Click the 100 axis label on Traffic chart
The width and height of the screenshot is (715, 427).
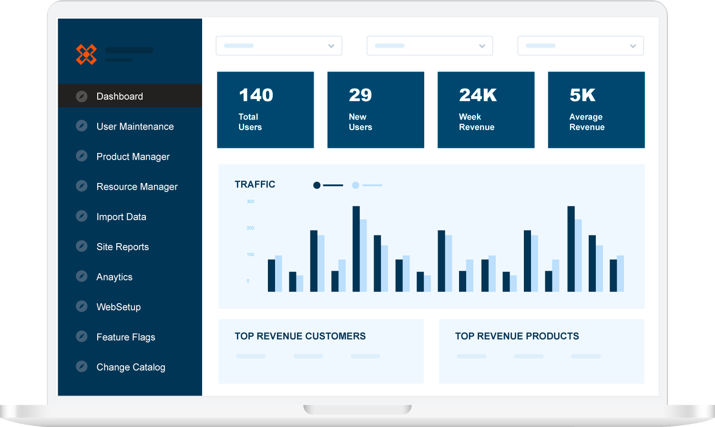tap(250, 254)
